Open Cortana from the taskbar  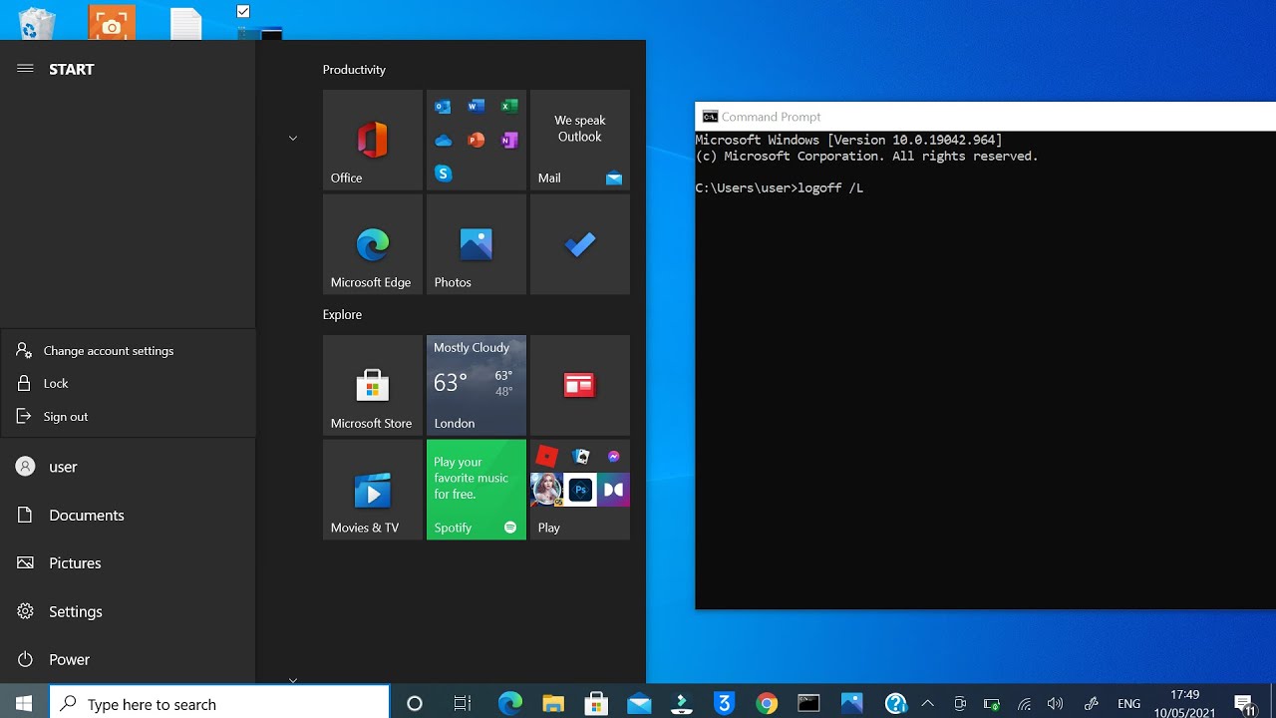415,704
